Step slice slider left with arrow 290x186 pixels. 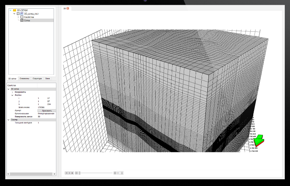[x=76, y=173]
